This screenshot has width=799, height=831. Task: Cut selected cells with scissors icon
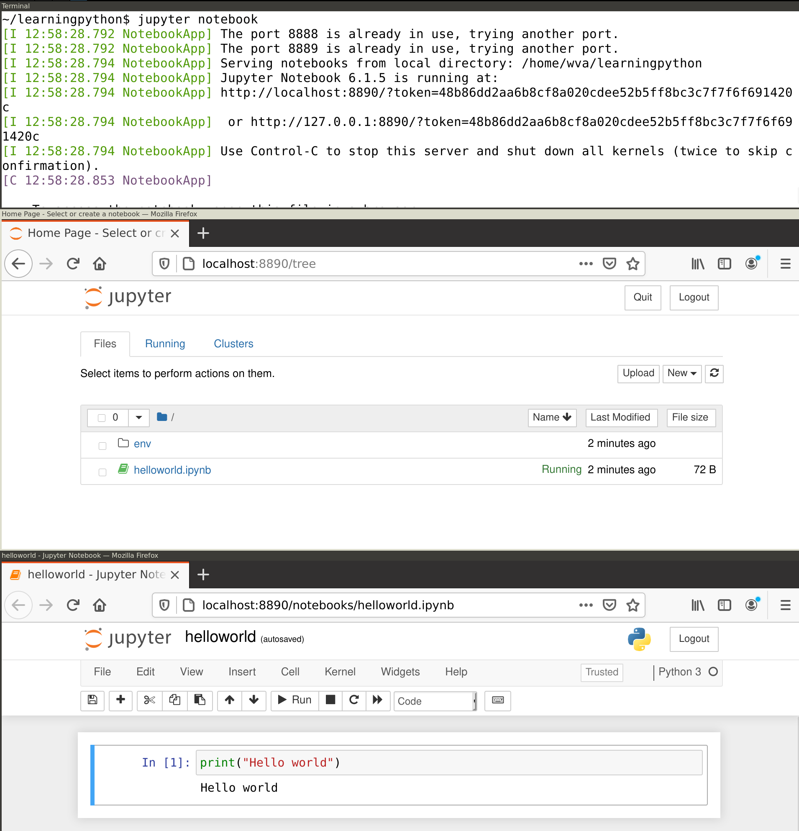click(149, 700)
